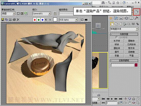Click the Save Image icon
Viewport: 141px width, 106px height.
tap(3, 20)
